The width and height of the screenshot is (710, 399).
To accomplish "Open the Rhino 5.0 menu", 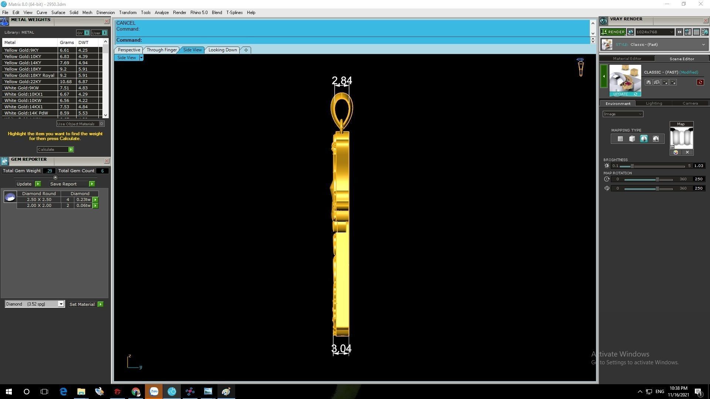I will click(199, 13).
